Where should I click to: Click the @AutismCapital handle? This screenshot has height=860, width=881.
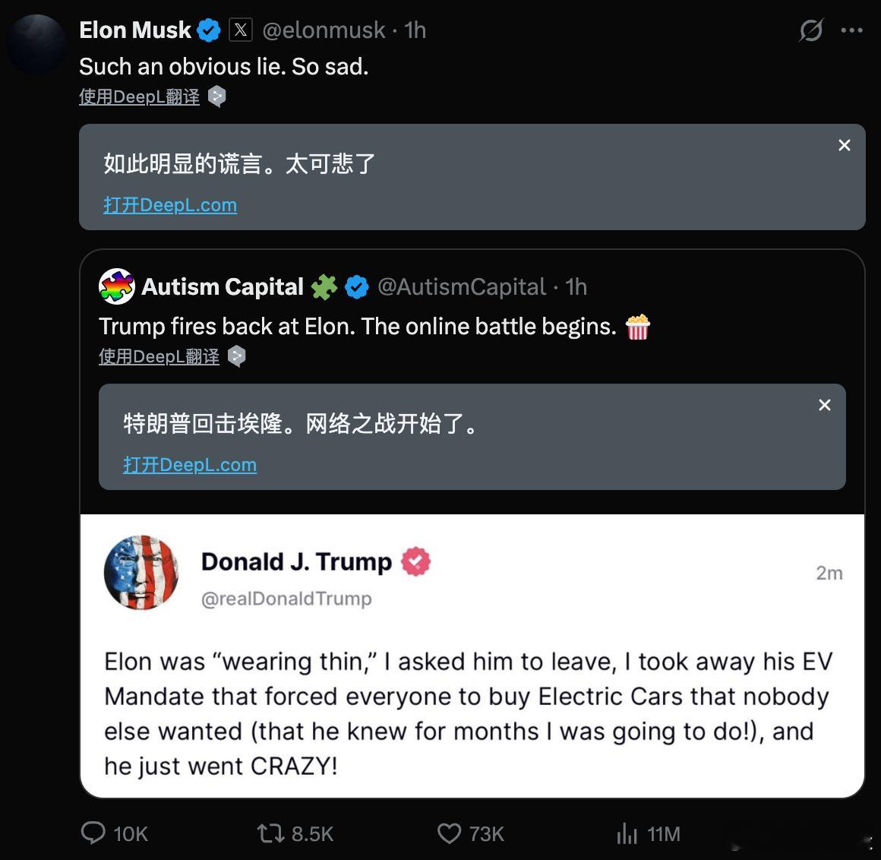point(462,286)
